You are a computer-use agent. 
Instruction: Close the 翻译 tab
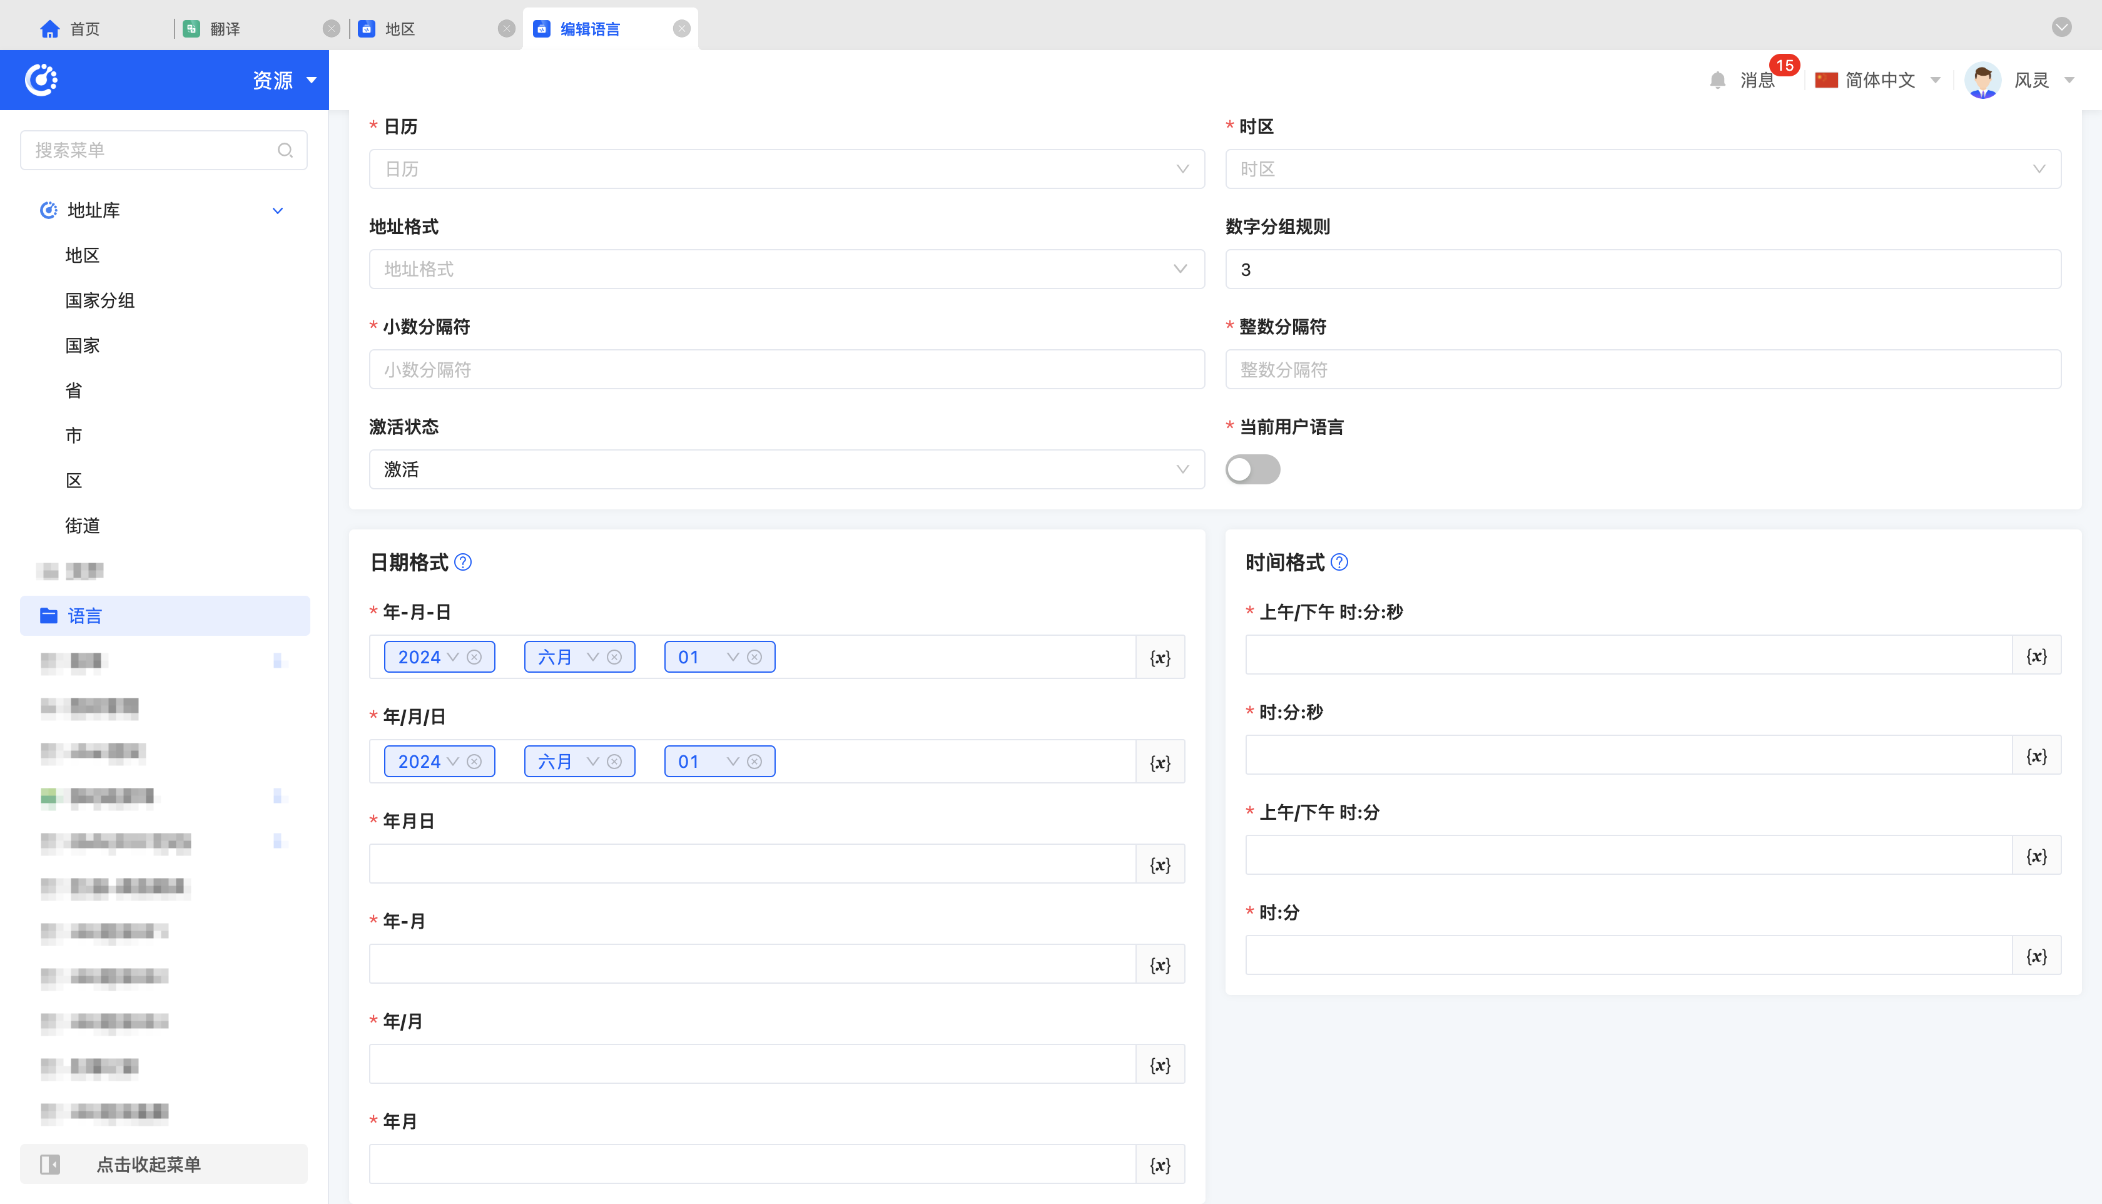(332, 29)
